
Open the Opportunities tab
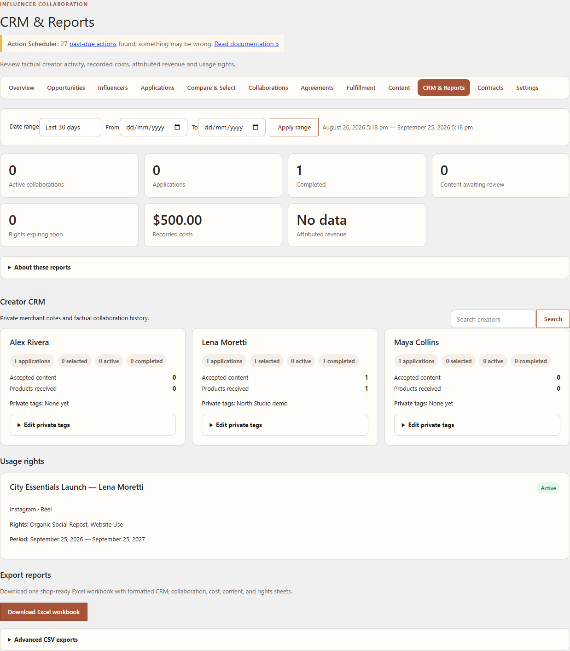point(66,88)
